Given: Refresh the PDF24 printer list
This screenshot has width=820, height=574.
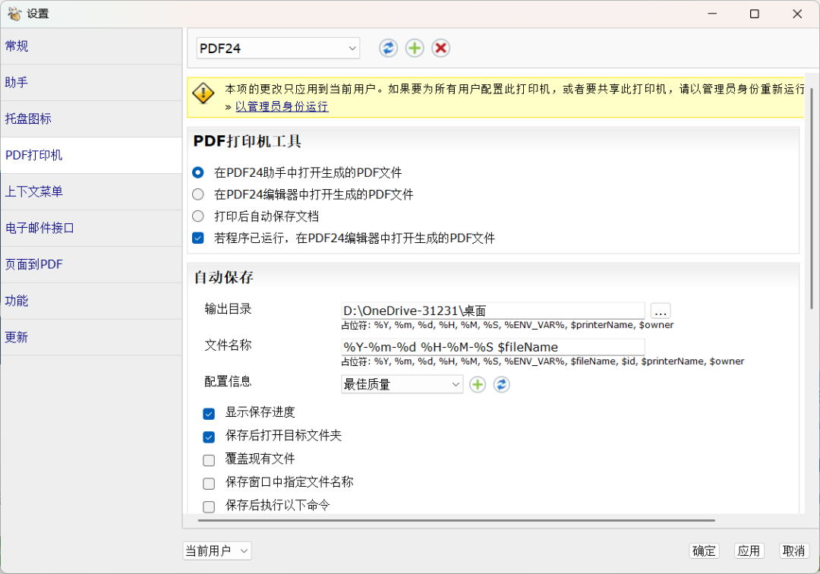Looking at the screenshot, I should pyautogui.click(x=388, y=48).
